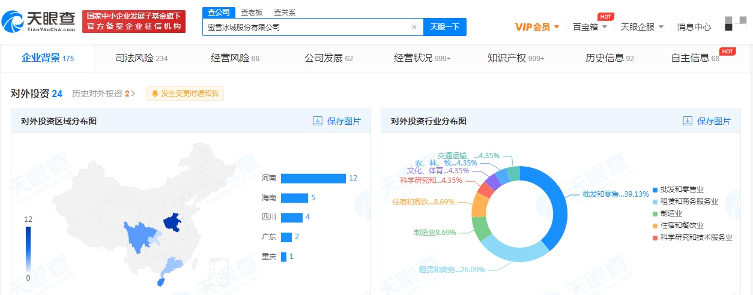Image resolution: width=753 pixels, height=295 pixels.
Task: Switch to 自主信息 tab
Action: coord(695,58)
